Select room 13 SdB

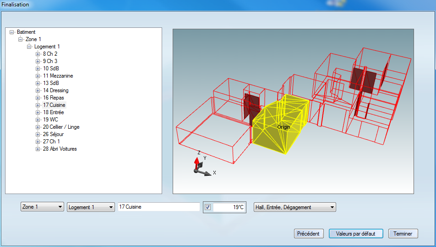[51, 83]
